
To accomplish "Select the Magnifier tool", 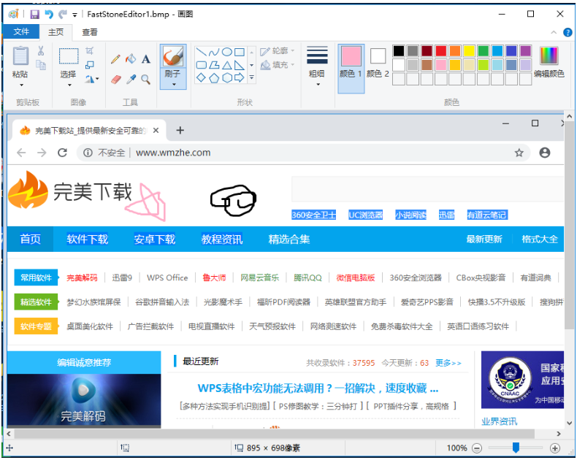I will 146,80.
